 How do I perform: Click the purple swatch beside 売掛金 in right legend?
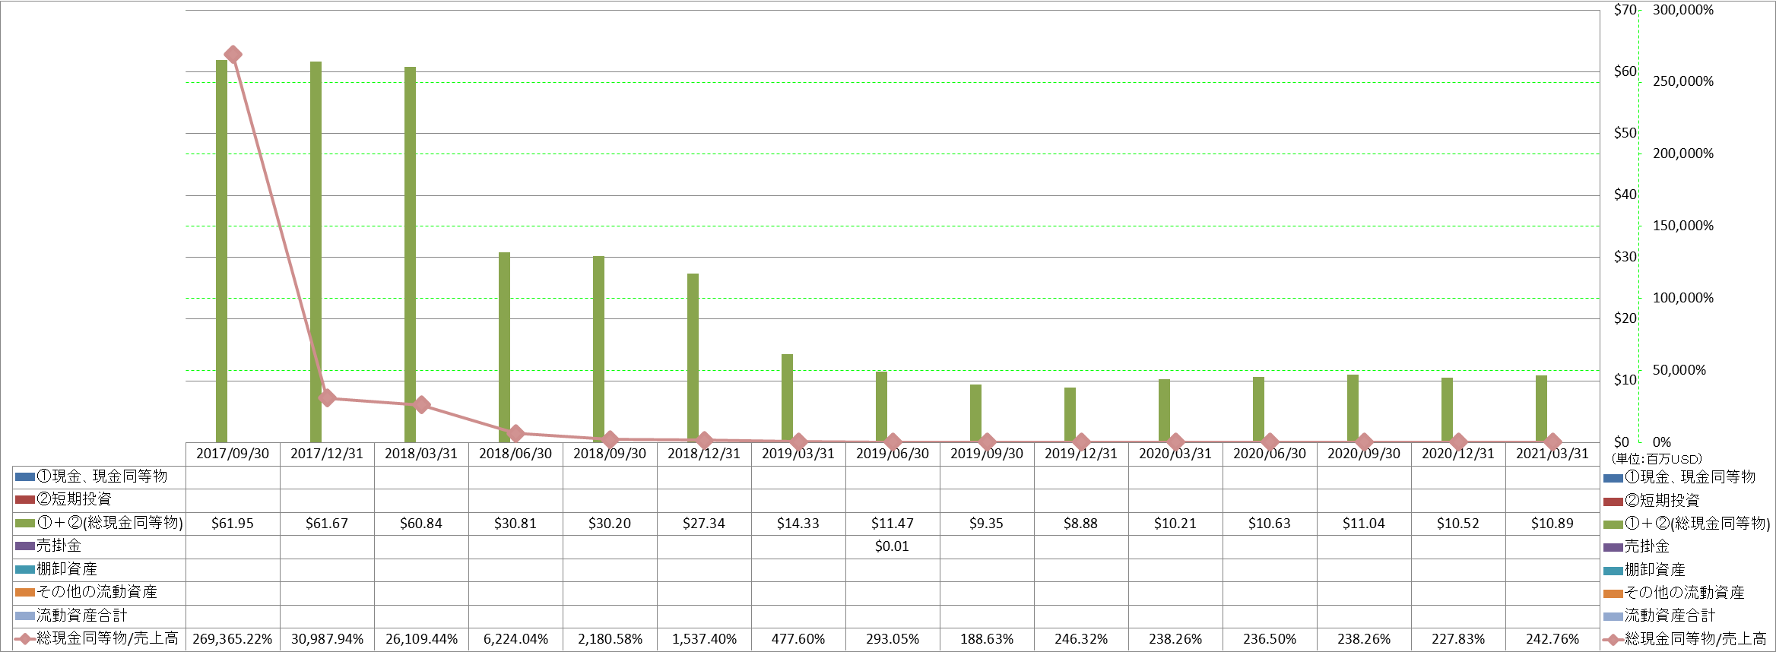click(x=1613, y=547)
